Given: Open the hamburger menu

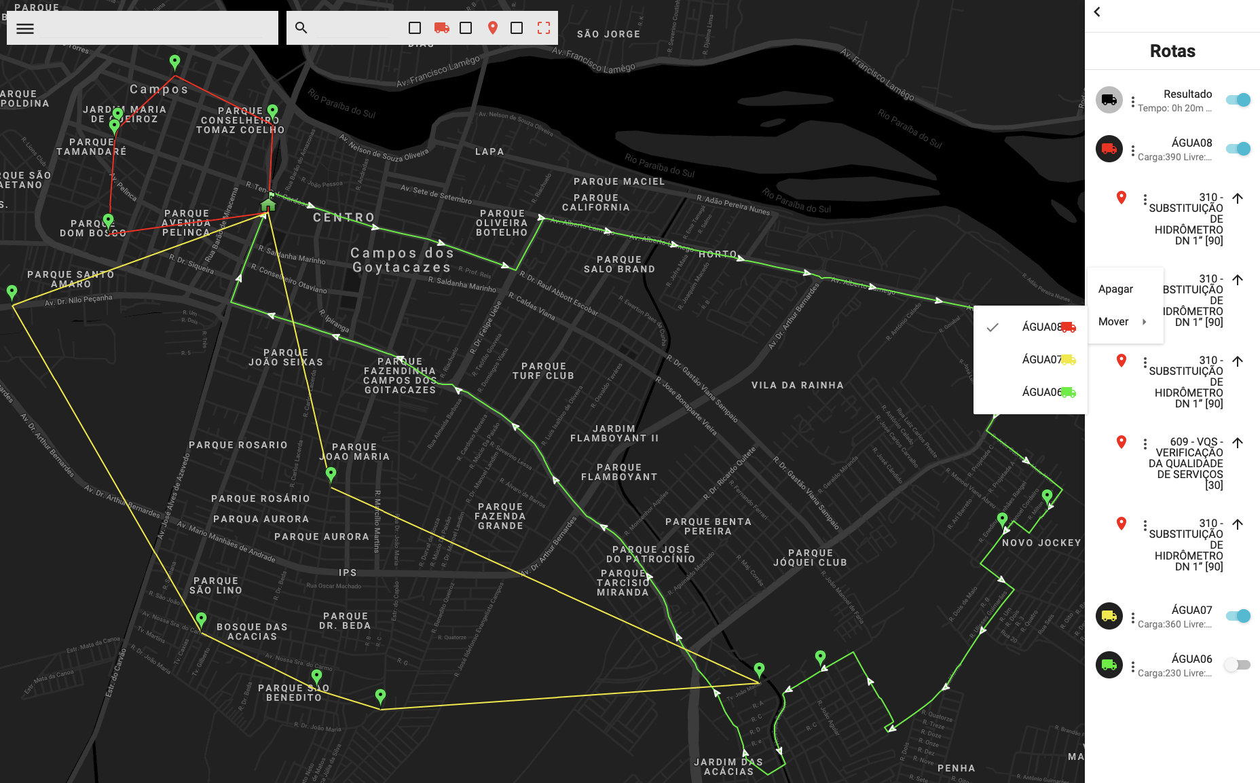Looking at the screenshot, I should pos(25,29).
